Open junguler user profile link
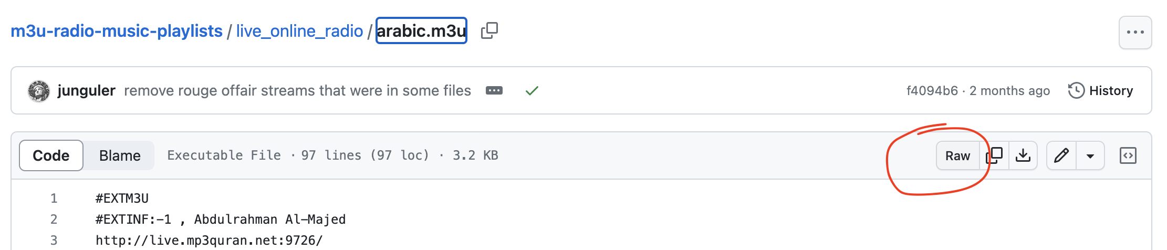 tap(86, 90)
